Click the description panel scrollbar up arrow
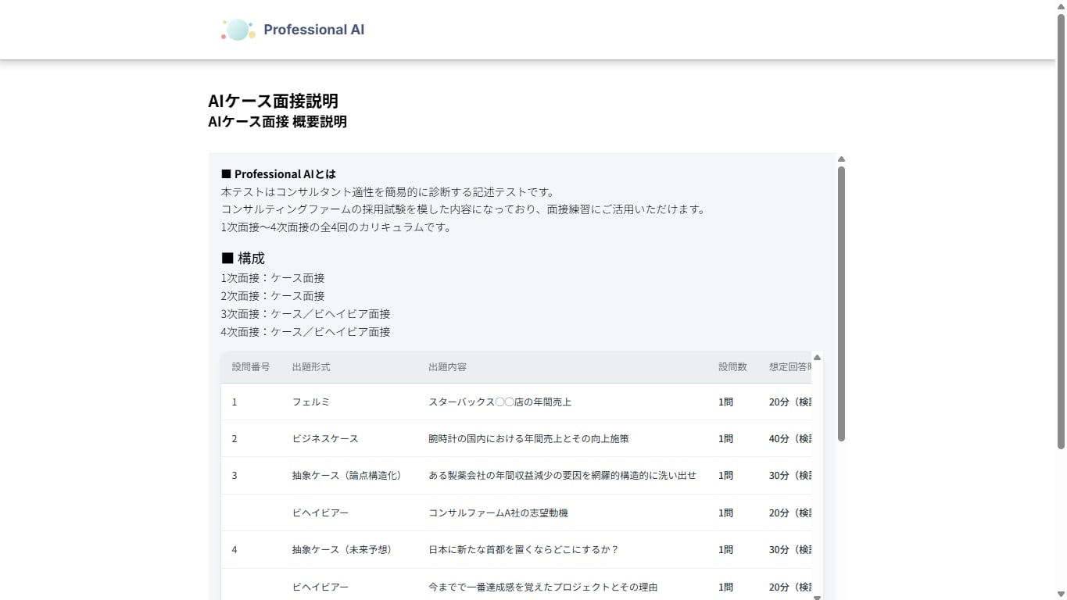1067x600 pixels. point(841,159)
